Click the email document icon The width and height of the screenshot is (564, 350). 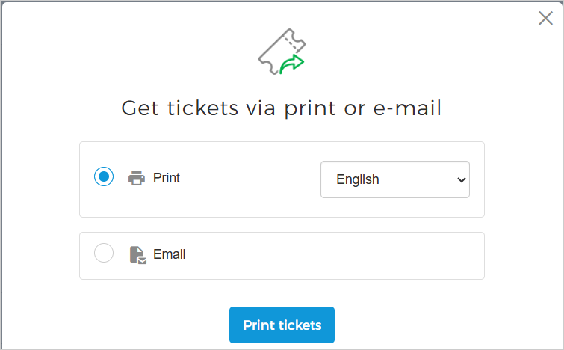(137, 254)
